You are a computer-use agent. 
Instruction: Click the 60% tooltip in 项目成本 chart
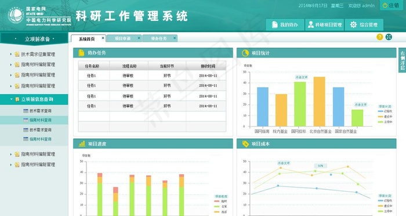pos(321,165)
